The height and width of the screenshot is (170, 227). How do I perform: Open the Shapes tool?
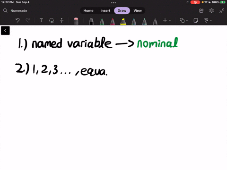pyautogui.click(x=182, y=20)
